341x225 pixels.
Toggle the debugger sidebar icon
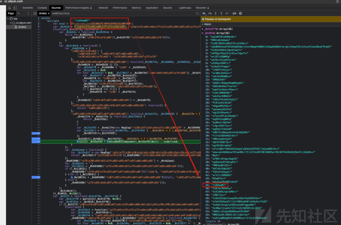(x=197, y=13)
